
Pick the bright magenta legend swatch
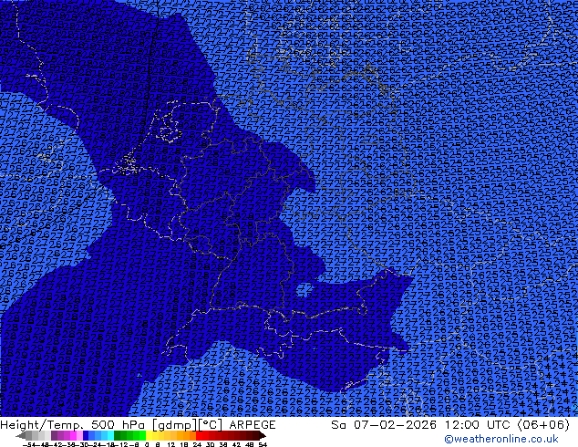tap(73, 435)
